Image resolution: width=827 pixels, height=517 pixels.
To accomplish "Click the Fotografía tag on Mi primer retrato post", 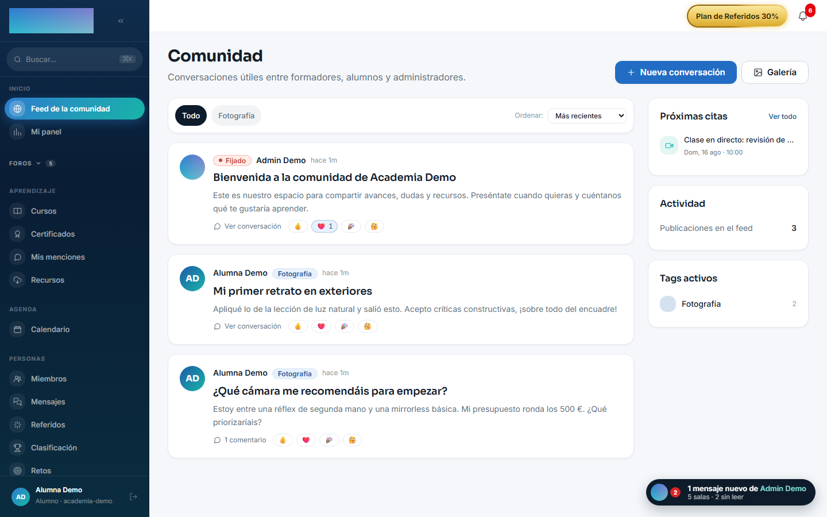I will [x=295, y=274].
